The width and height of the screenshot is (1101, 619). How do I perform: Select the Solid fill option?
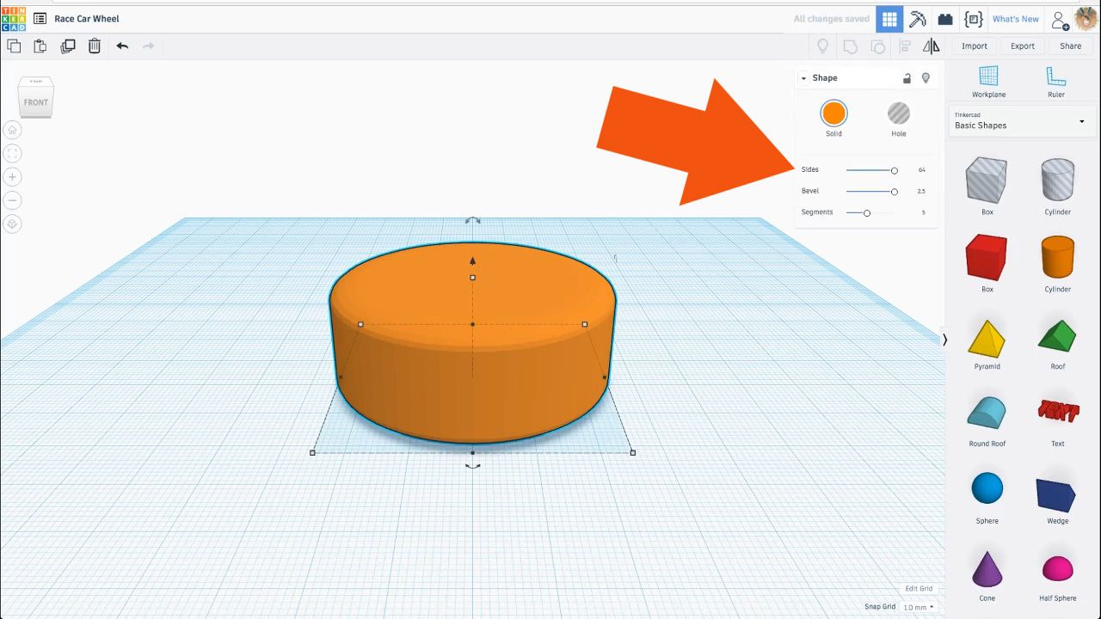pyautogui.click(x=833, y=112)
